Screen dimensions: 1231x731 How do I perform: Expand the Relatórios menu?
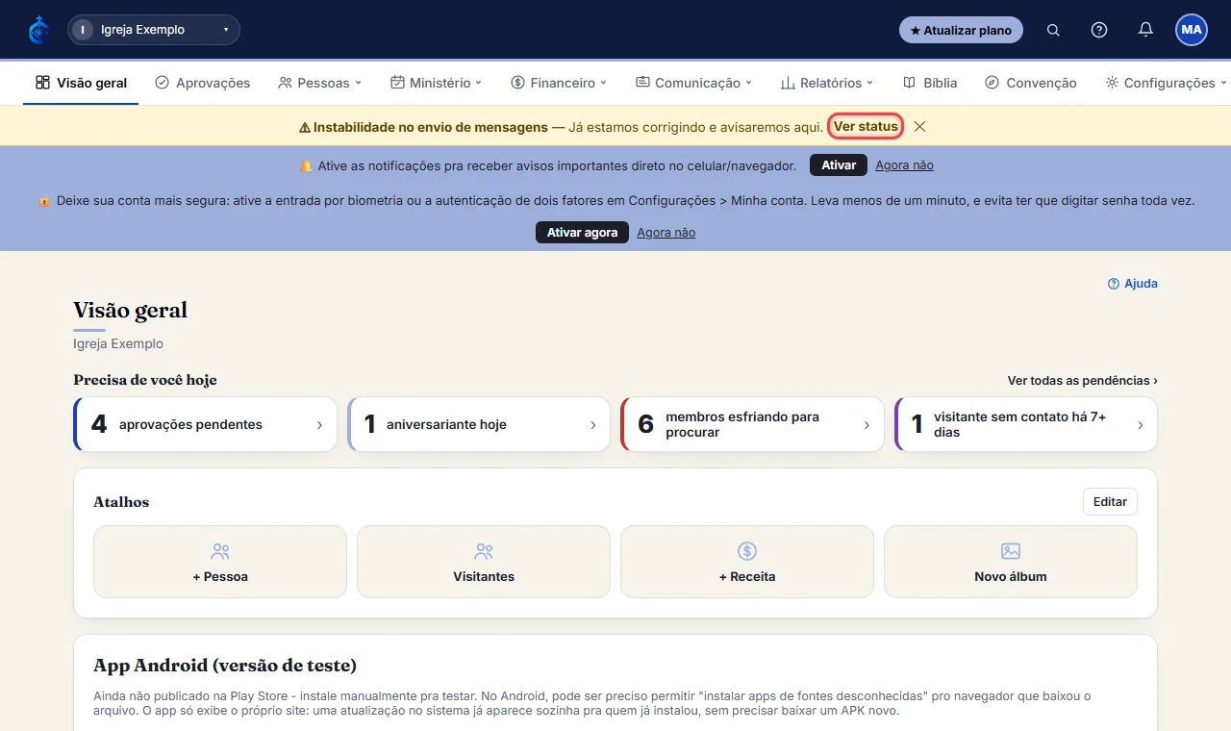[826, 83]
